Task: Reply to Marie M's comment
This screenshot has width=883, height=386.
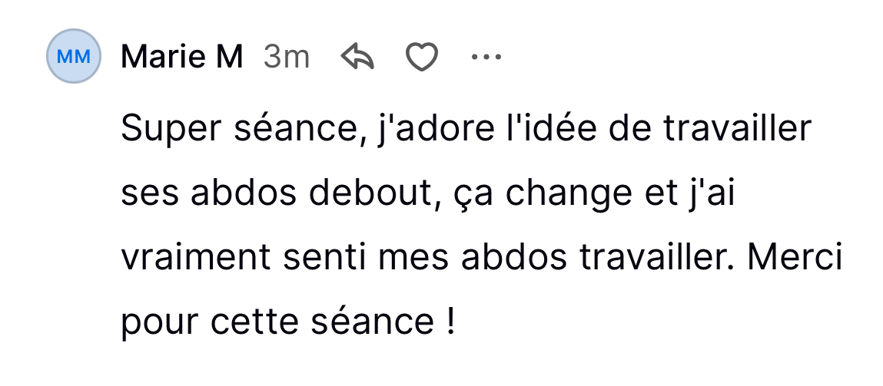Action: (x=357, y=58)
